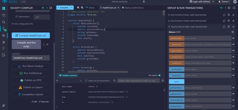The image size is (238, 110).
Task: Click the Deploy panel fullscreen collapse icon
Action: click(x=234, y=8)
